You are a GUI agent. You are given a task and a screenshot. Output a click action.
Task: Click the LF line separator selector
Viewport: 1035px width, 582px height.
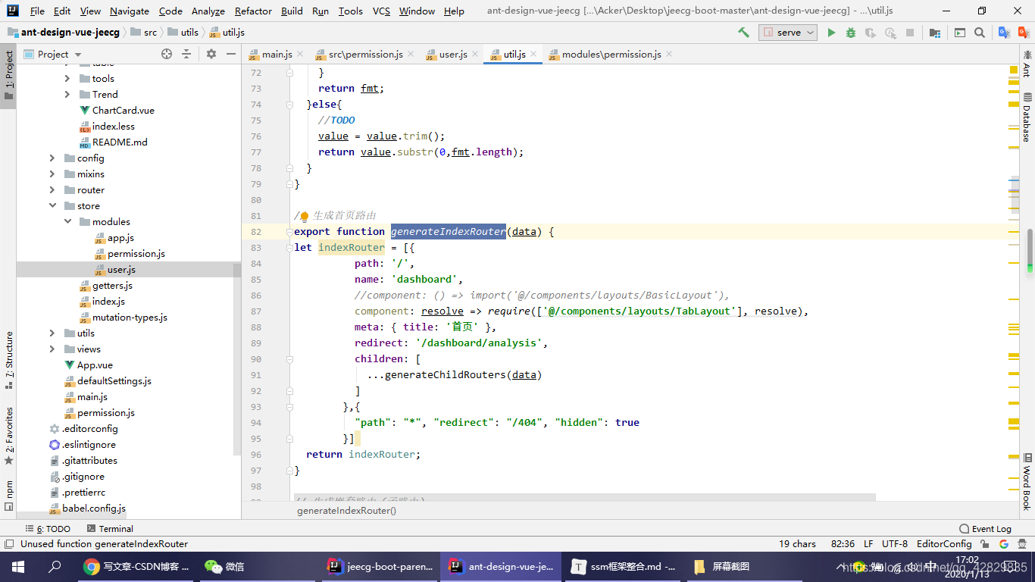pyautogui.click(x=868, y=543)
